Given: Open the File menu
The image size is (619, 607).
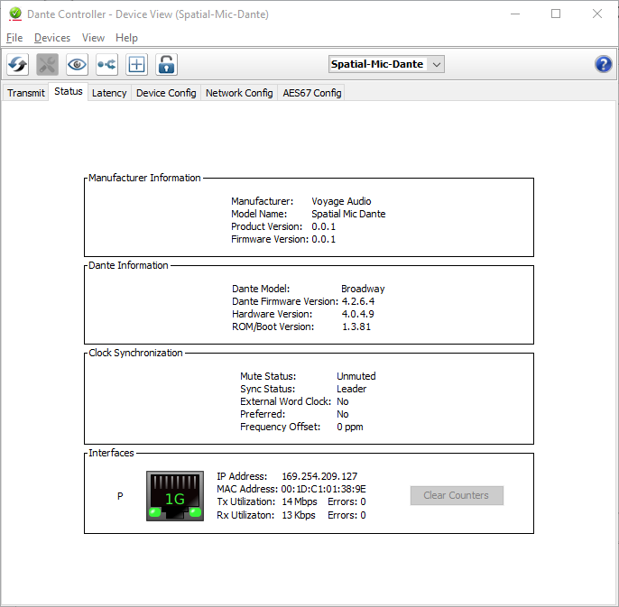Looking at the screenshot, I should [14, 38].
